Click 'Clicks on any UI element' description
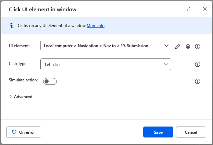Screen dimensions: 213x145 52,26
